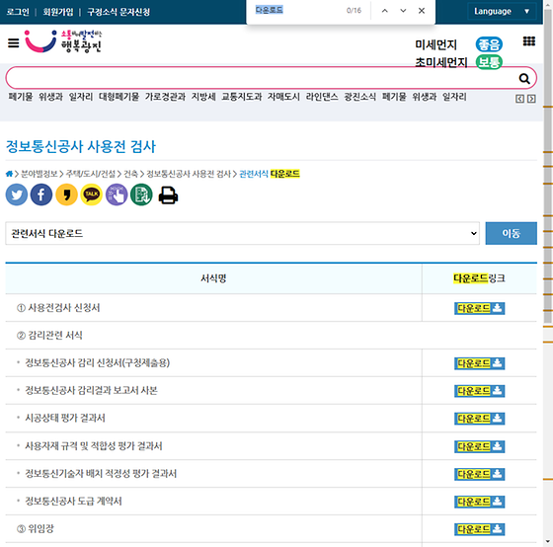The image size is (553, 547).
Task: Open 정보통신공사 사용전 검사 breadcrumb
Action: [189, 174]
